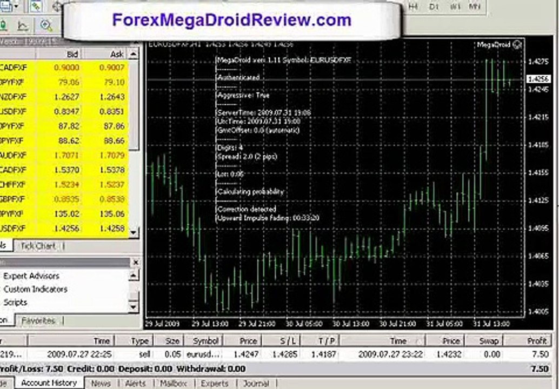
Task: Select the Market Watch bid value '135.02'
Action: click(x=66, y=214)
